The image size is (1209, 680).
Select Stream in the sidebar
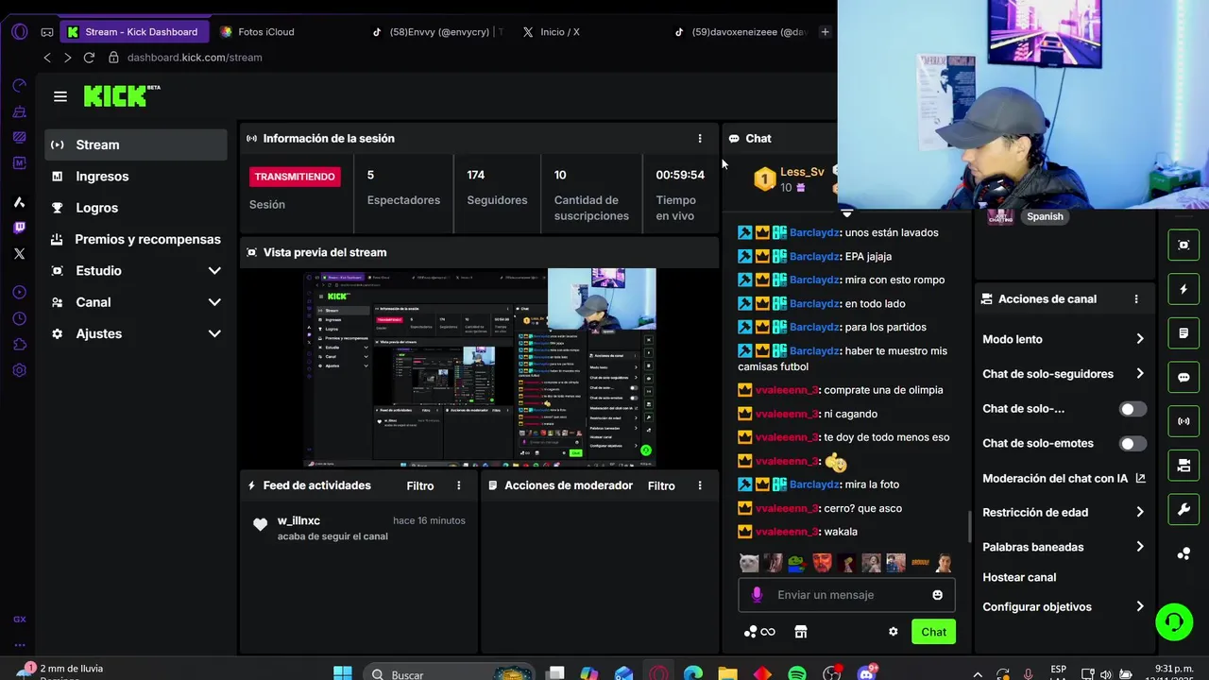point(136,144)
